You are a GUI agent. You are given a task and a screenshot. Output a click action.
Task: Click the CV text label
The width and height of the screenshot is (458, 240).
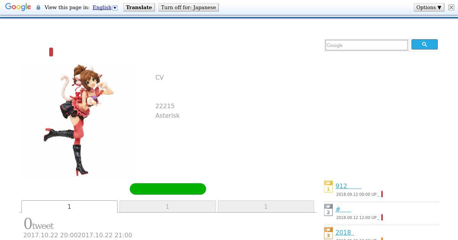pyautogui.click(x=160, y=77)
